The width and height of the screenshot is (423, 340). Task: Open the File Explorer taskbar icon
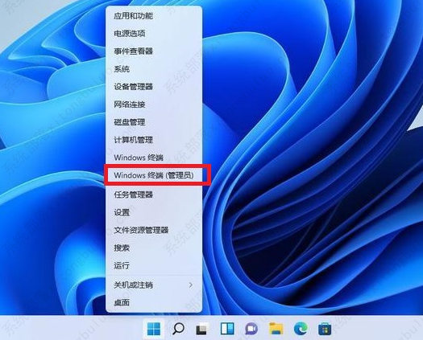point(276,329)
